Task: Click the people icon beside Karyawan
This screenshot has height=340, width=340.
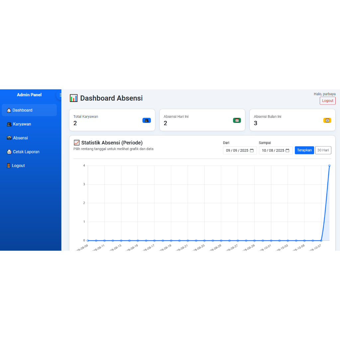Action: point(9,124)
